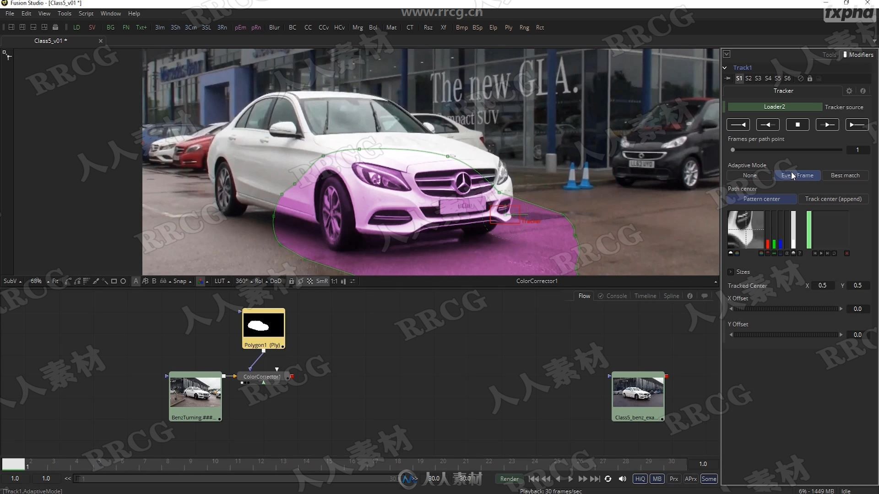Toggle SmR smooth resize
The width and height of the screenshot is (879, 494).
(322, 281)
